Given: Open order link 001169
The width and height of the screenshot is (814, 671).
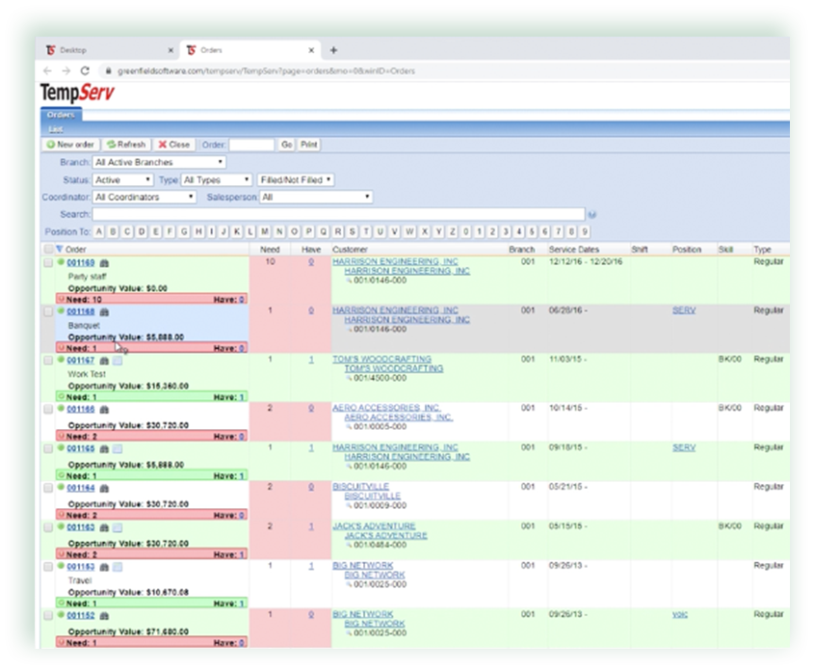Looking at the screenshot, I should point(81,263).
